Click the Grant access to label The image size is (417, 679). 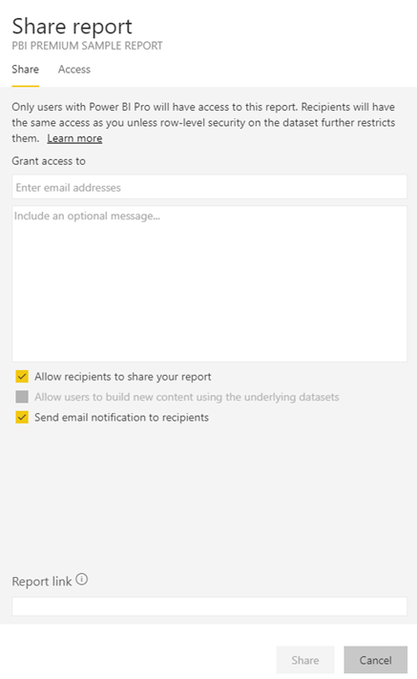[x=49, y=161]
